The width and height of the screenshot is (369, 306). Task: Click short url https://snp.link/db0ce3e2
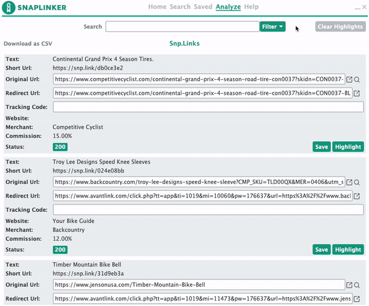tap(88, 68)
